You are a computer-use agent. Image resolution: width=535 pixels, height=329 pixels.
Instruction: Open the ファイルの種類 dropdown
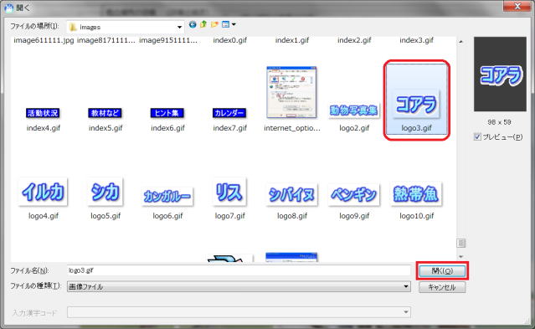click(x=406, y=286)
